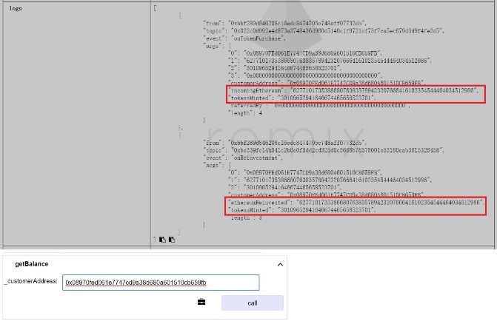The image size is (497, 324).
Task: Click the _customerAddress input field
Action: pyautogui.click(x=161, y=283)
